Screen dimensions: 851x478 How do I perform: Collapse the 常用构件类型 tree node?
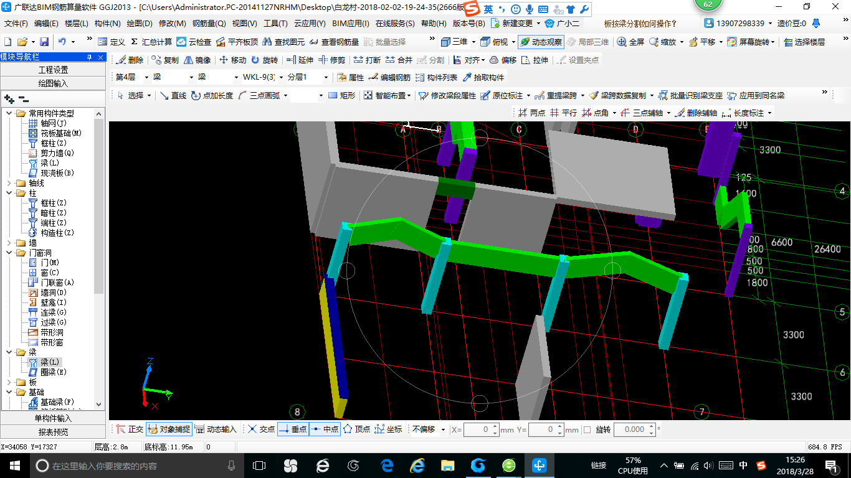point(9,113)
